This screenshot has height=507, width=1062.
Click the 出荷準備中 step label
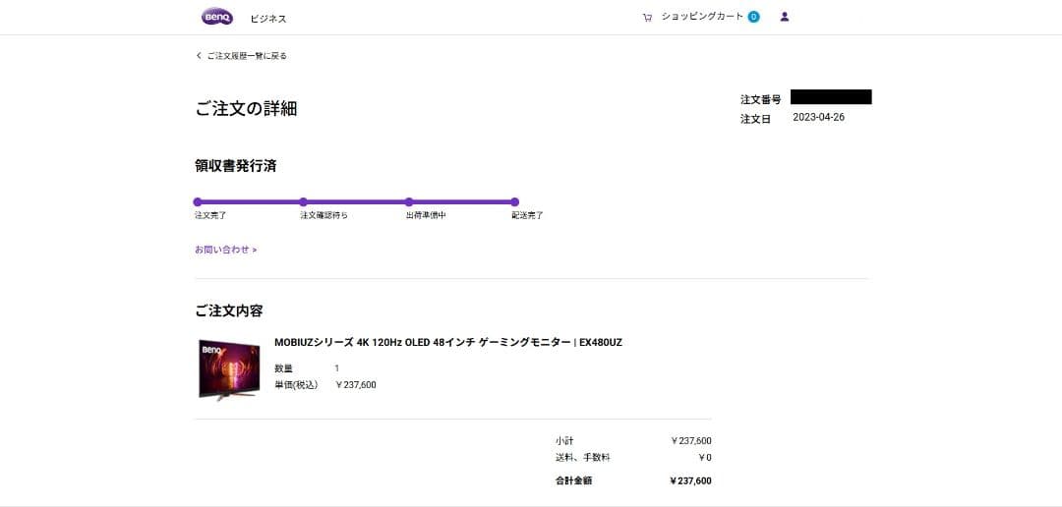pos(426,216)
